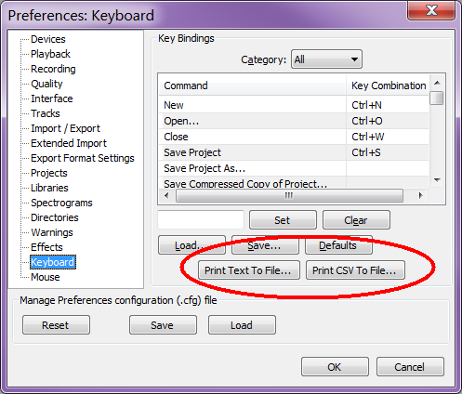Go to Spectrograms preferences

click(61, 203)
